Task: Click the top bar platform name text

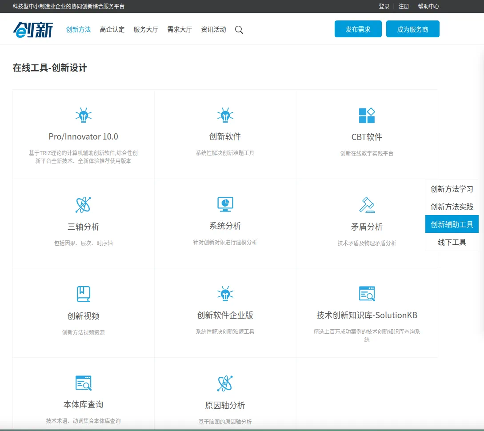Action: [x=68, y=7]
